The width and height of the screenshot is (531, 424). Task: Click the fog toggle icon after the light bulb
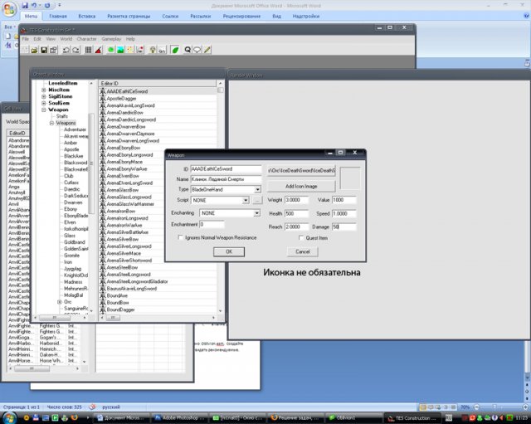coord(163,50)
